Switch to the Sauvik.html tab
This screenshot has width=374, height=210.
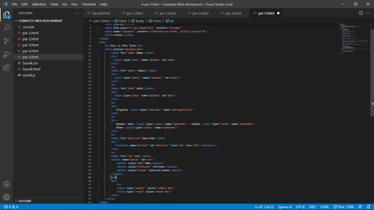coord(101,13)
